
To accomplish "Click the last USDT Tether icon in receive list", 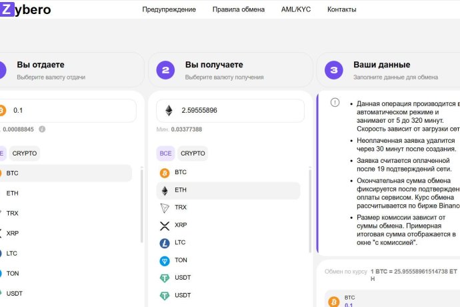I will [x=165, y=296].
